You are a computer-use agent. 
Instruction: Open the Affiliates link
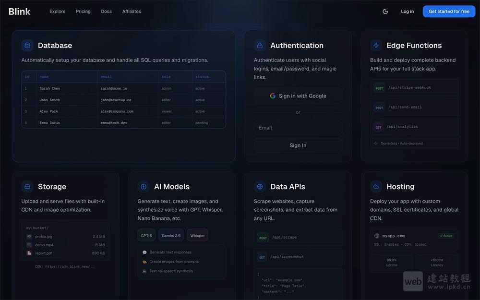(x=132, y=12)
